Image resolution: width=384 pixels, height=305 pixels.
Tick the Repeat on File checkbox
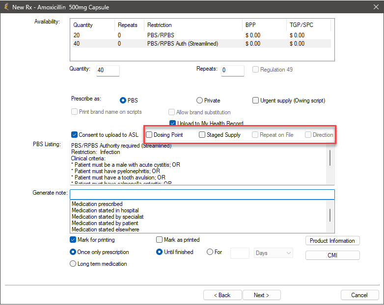coord(255,134)
